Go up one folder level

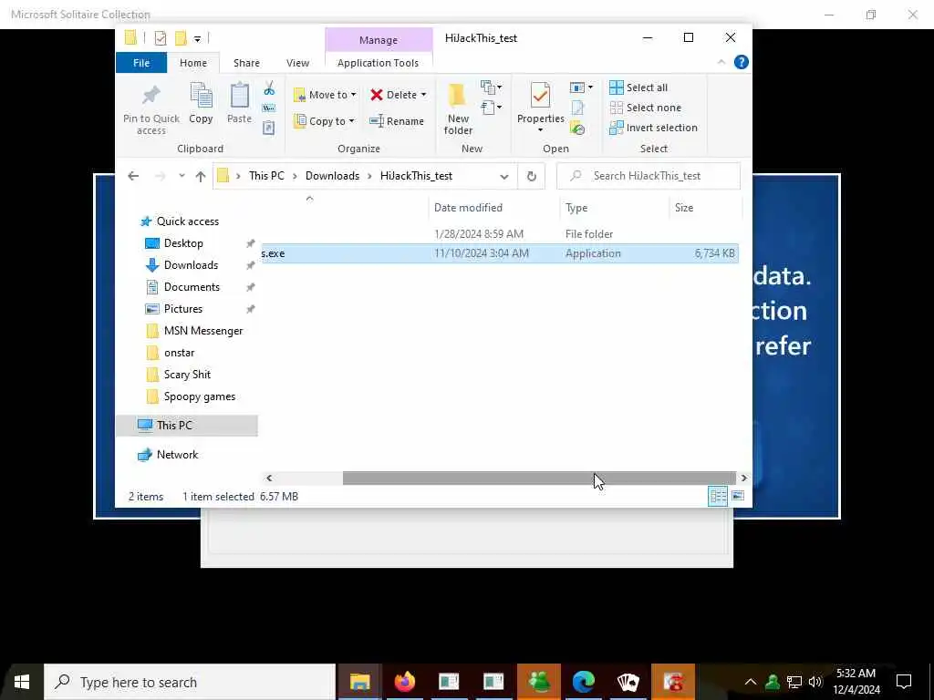tap(201, 176)
